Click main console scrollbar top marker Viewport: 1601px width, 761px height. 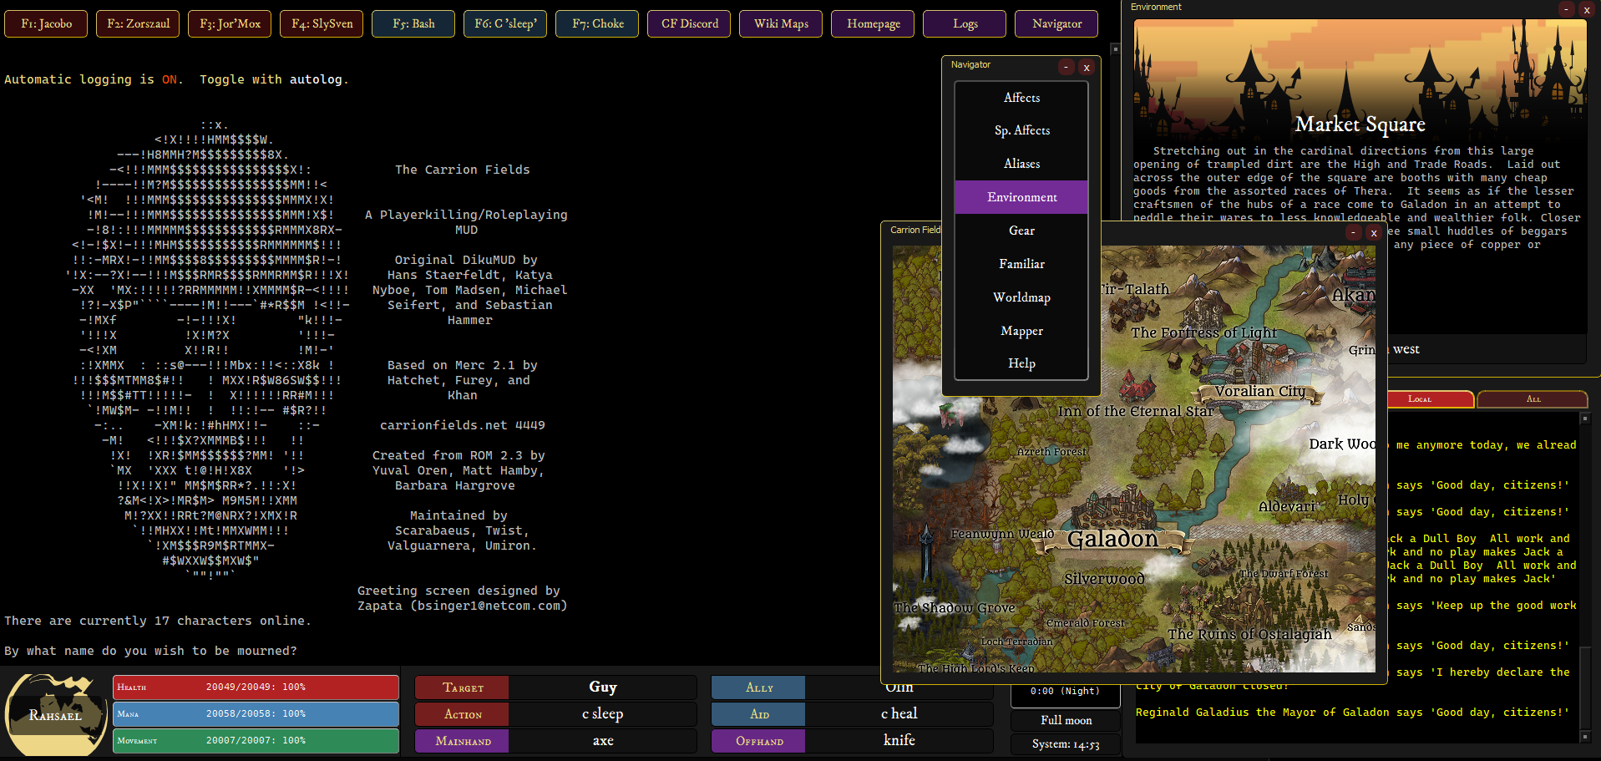pos(1115,49)
